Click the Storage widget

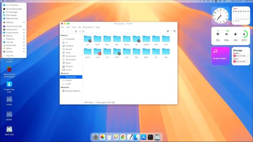coord(241,56)
